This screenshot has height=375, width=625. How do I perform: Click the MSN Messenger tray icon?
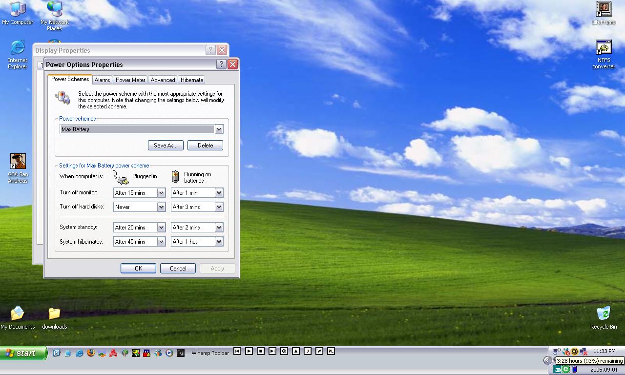coord(566,351)
